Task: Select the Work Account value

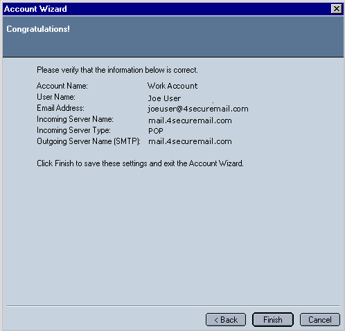Action: point(172,86)
